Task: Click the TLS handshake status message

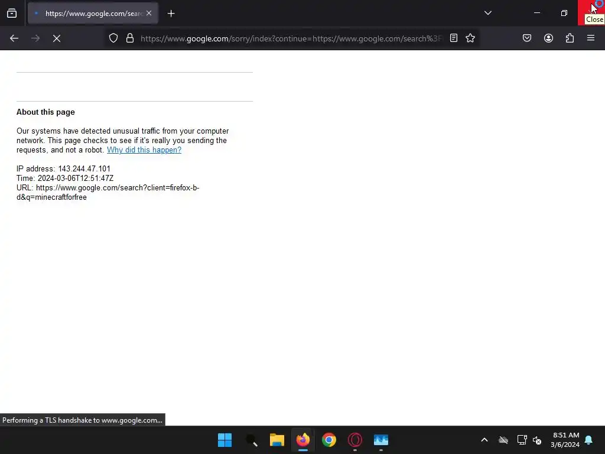Action: pos(83,420)
